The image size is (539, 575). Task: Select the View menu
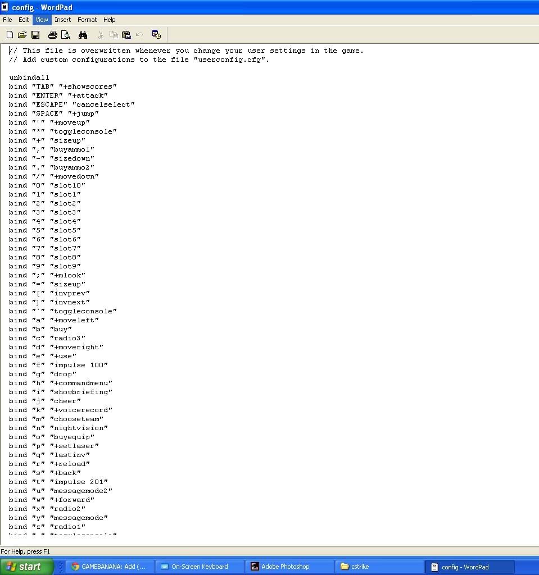pos(42,20)
